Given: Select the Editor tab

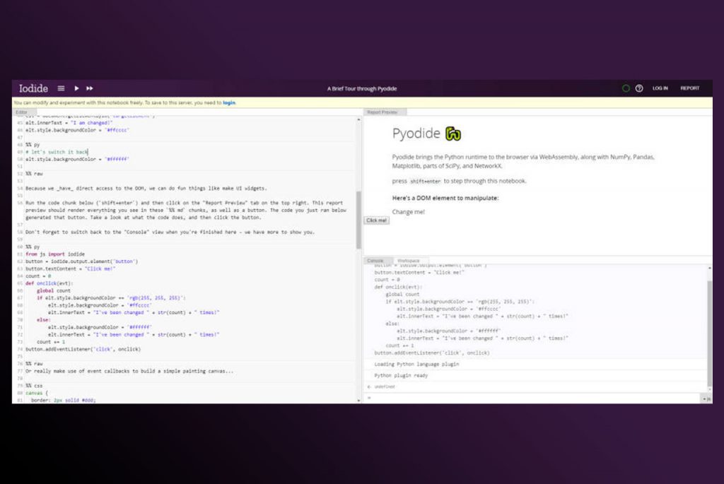Looking at the screenshot, I should point(22,112).
